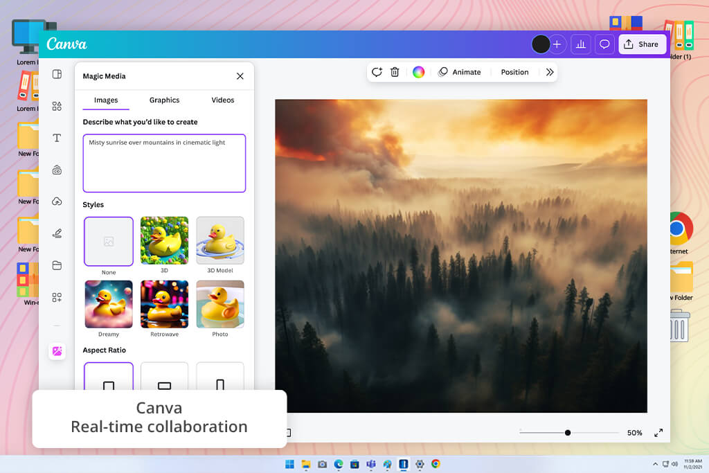Switch to the Videos tab
This screenshot has height=473, width=709.
(x=223, y=100)
